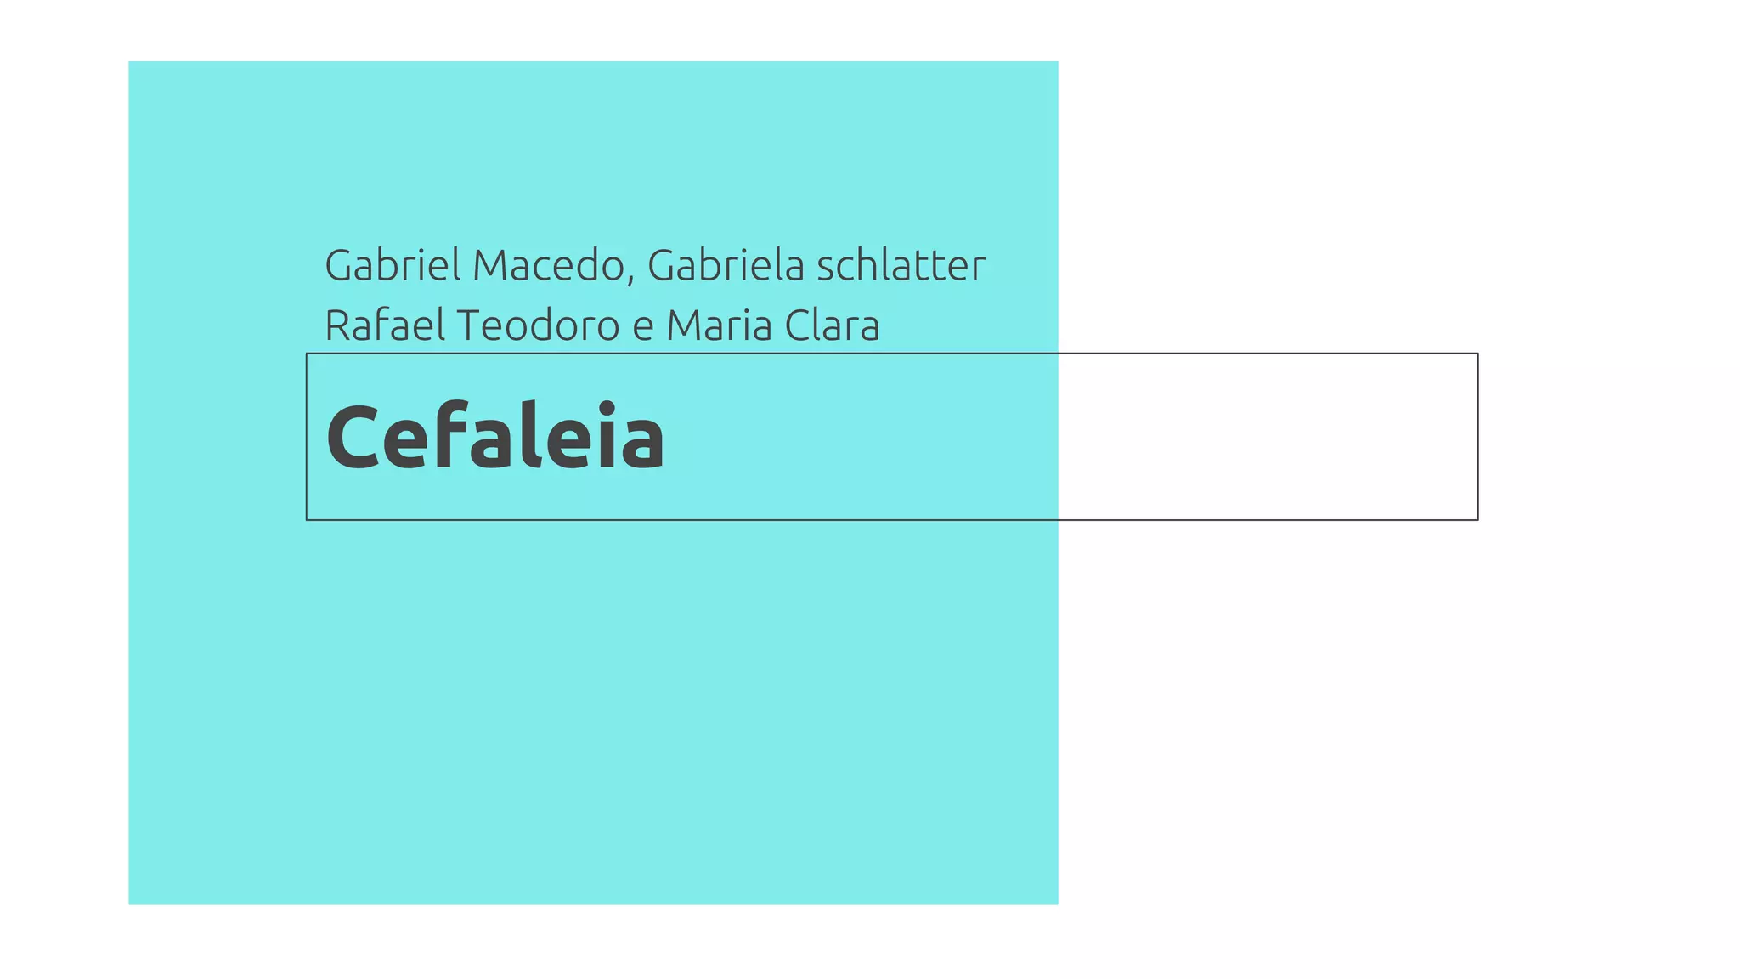
Task: Click the surname Teodoro
Action: 539,325
